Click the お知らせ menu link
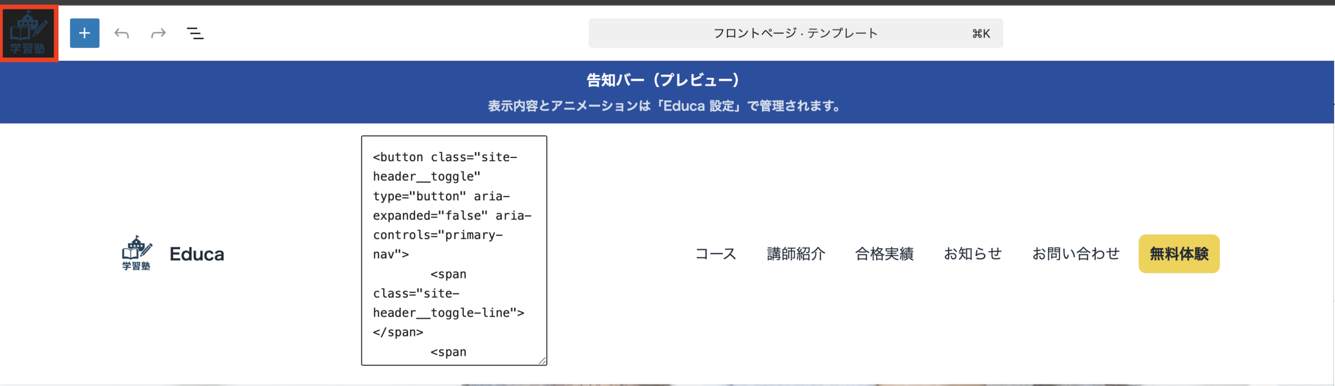 [x=973, y=254]
